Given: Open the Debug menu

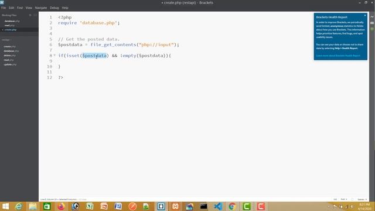Looking at the screenshot, I should [x=54, y=8].
